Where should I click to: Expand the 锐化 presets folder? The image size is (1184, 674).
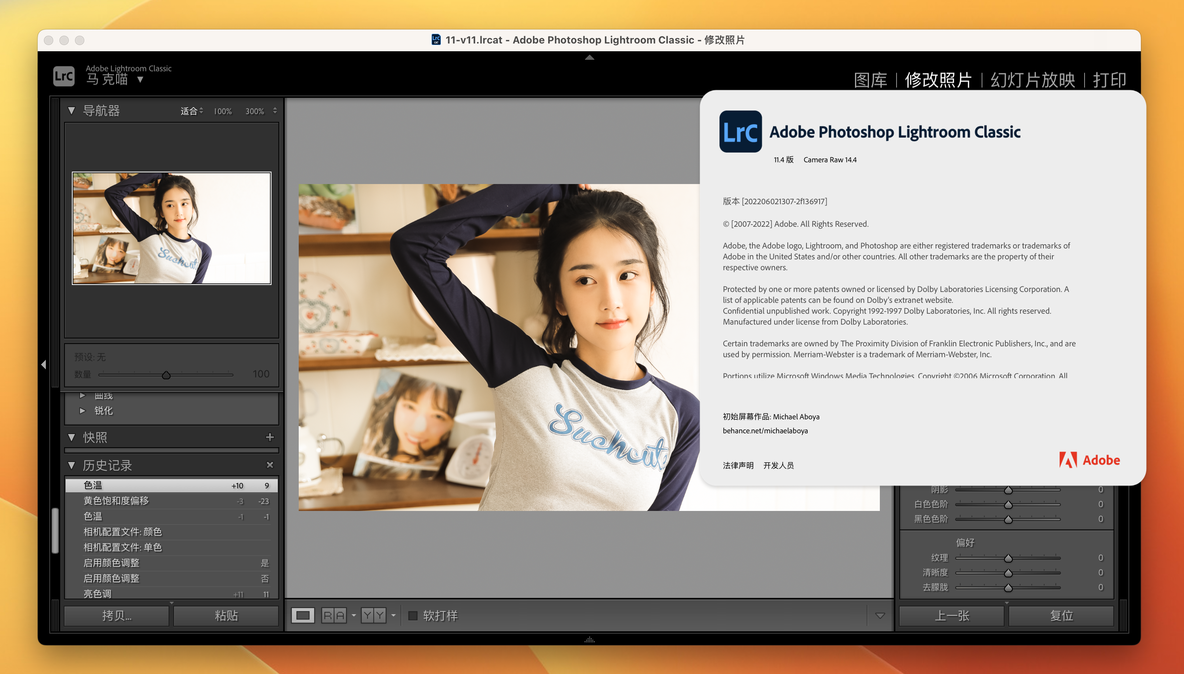coord(82,411)
